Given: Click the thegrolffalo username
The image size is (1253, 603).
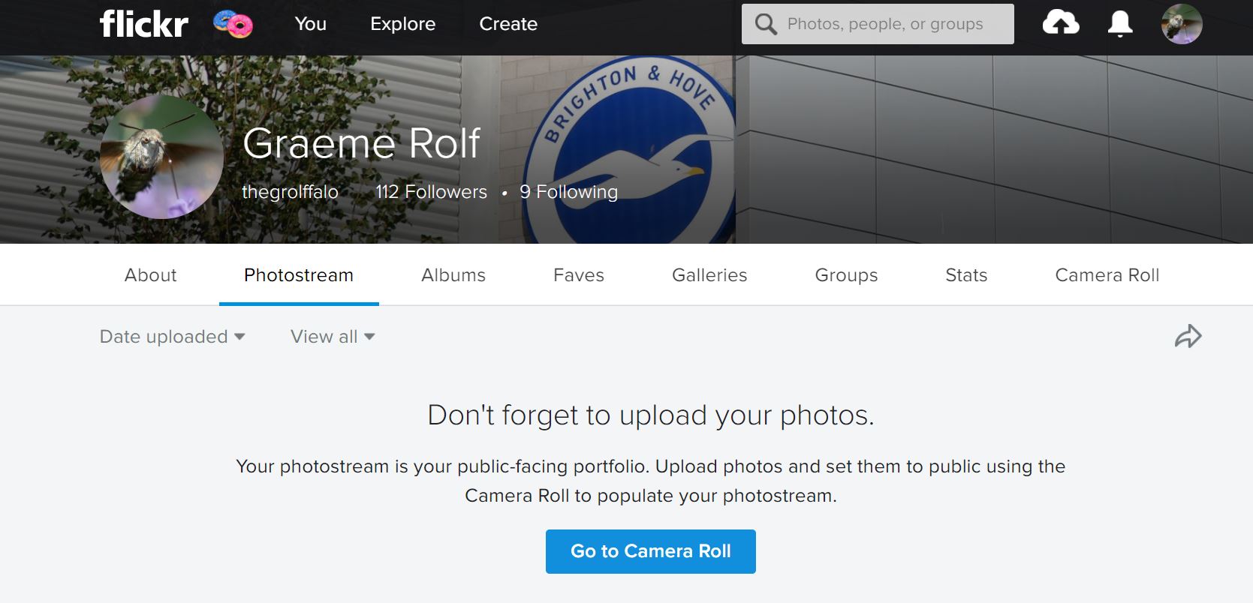Looking at the screenshot, I should click(290, 192).
